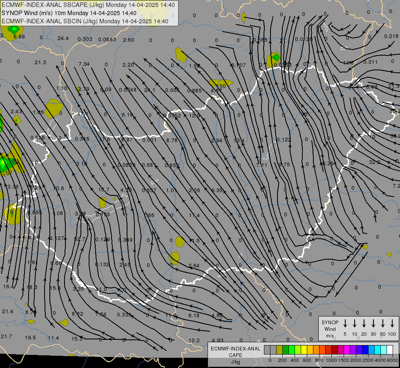Screen dimensions: 400x368
Task: Click the 200 tick label on the CAPE scale
Action: (282, 360)
